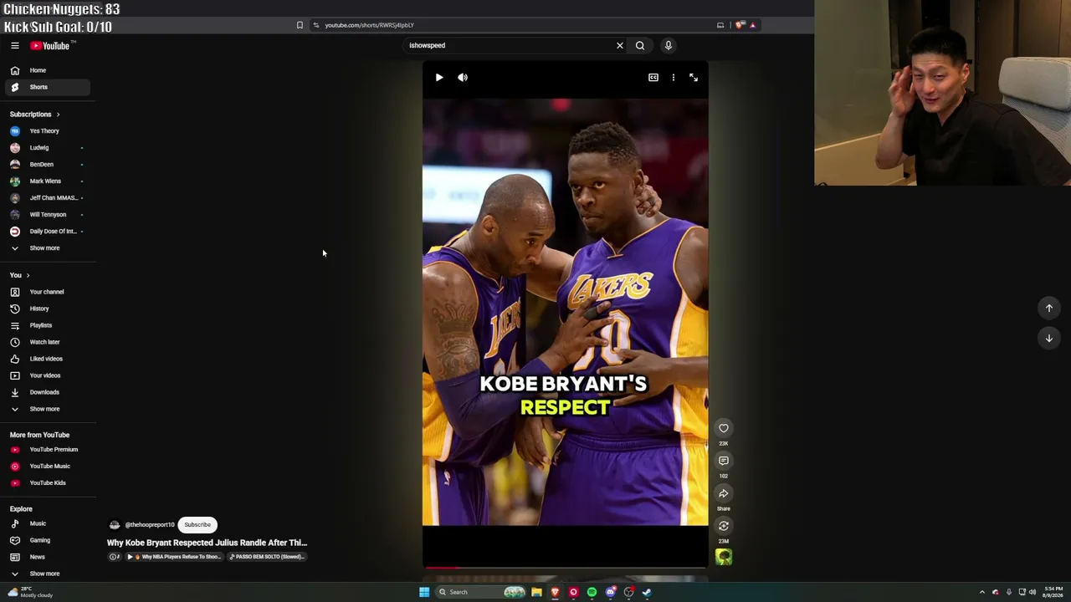Screen dimensions: 1071x602
Task: Open Watch later
Action: (x=48, y=342)
